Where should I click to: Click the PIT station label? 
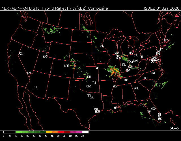pos(141,57)
